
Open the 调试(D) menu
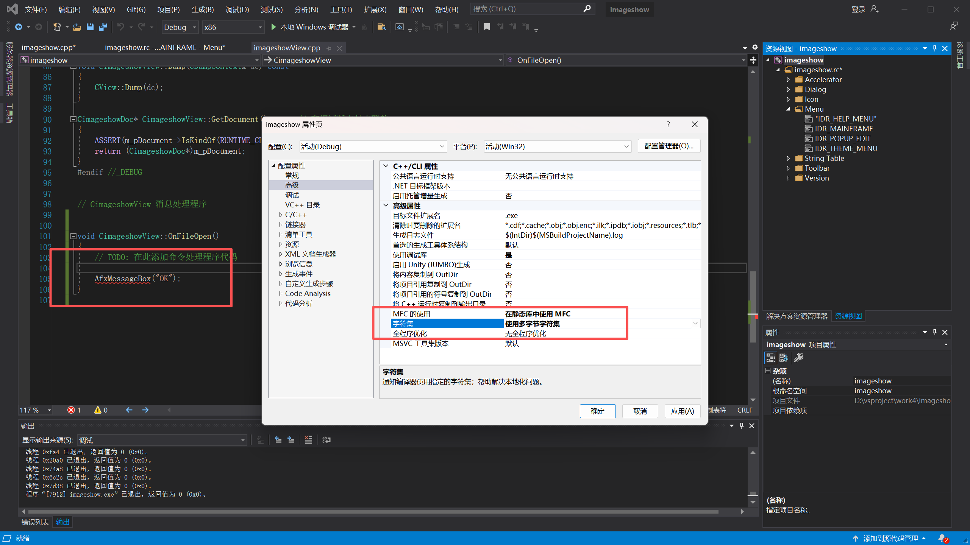(x=237, y=9)
